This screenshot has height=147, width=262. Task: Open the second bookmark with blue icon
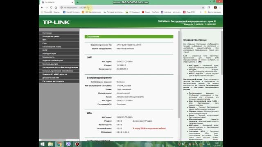click(71, 12)
